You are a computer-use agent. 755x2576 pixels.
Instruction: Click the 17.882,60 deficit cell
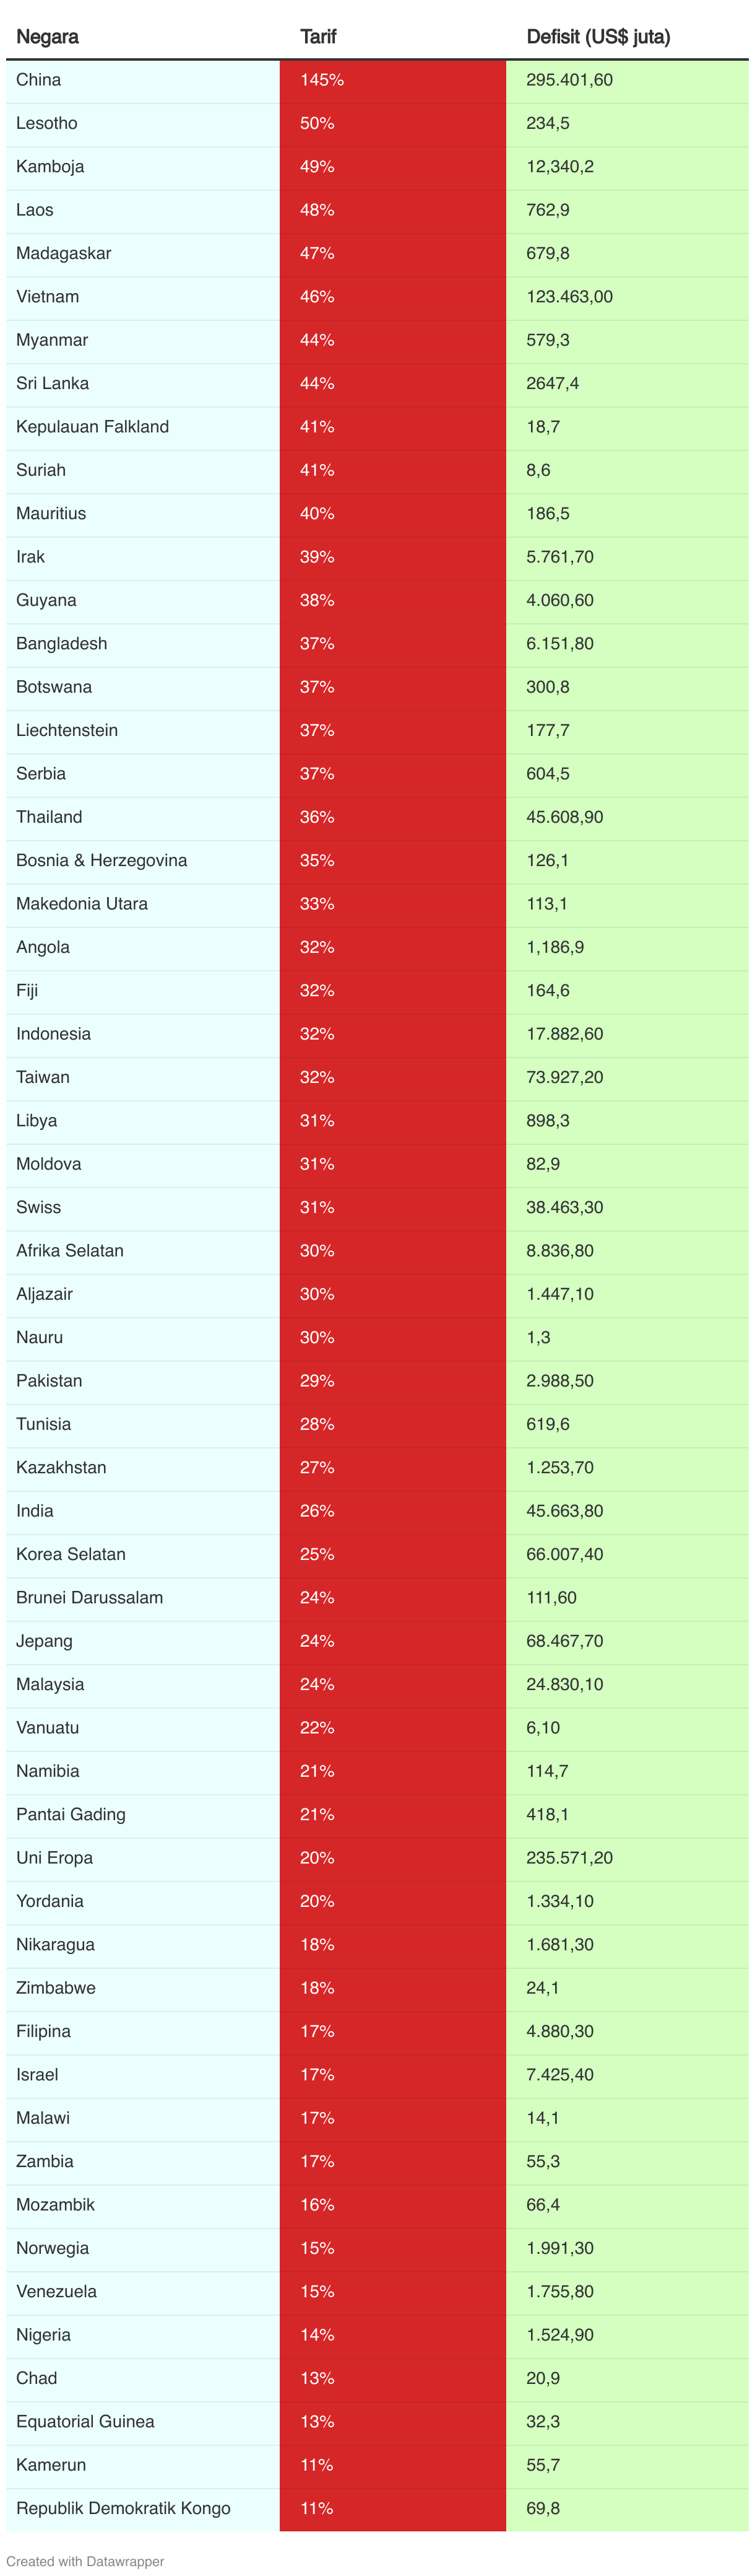coord(627,1034)
